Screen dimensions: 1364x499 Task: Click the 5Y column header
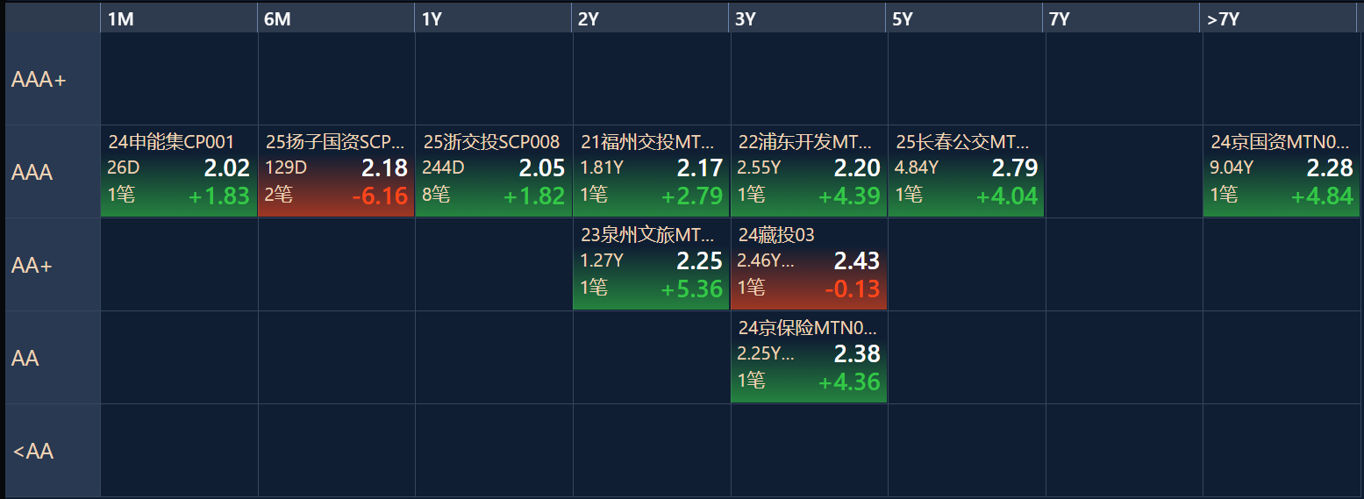coord(966,19)
